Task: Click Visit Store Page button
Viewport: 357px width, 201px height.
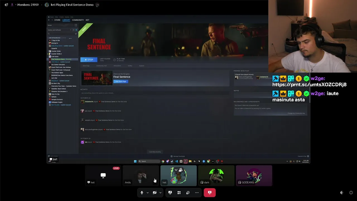Action: [x=121, y=82]
